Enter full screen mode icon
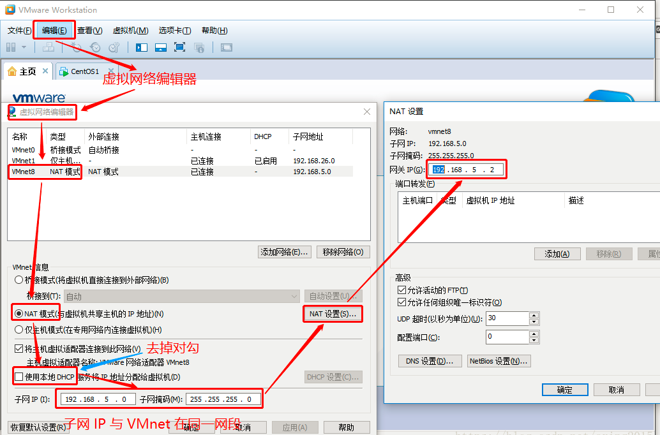660x435 pixels. pyautogui.click(x=180, y=47)
